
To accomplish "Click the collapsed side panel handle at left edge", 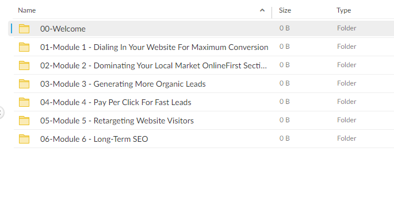I will coord(1,113).
